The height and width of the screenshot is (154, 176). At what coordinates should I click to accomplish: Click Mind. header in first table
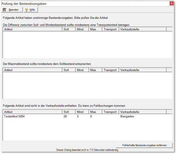click(82, 29)
